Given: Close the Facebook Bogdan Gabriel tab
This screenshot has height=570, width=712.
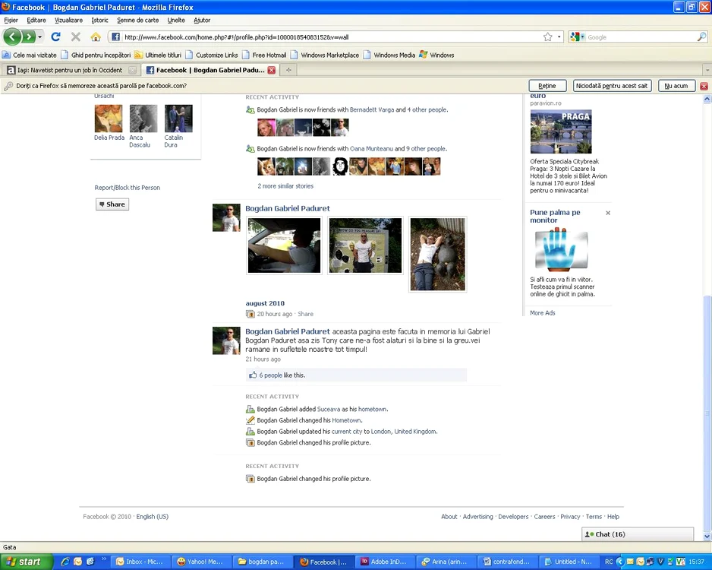Looking at the screenshot, I should pyautogui.click(x=272, y=70).
